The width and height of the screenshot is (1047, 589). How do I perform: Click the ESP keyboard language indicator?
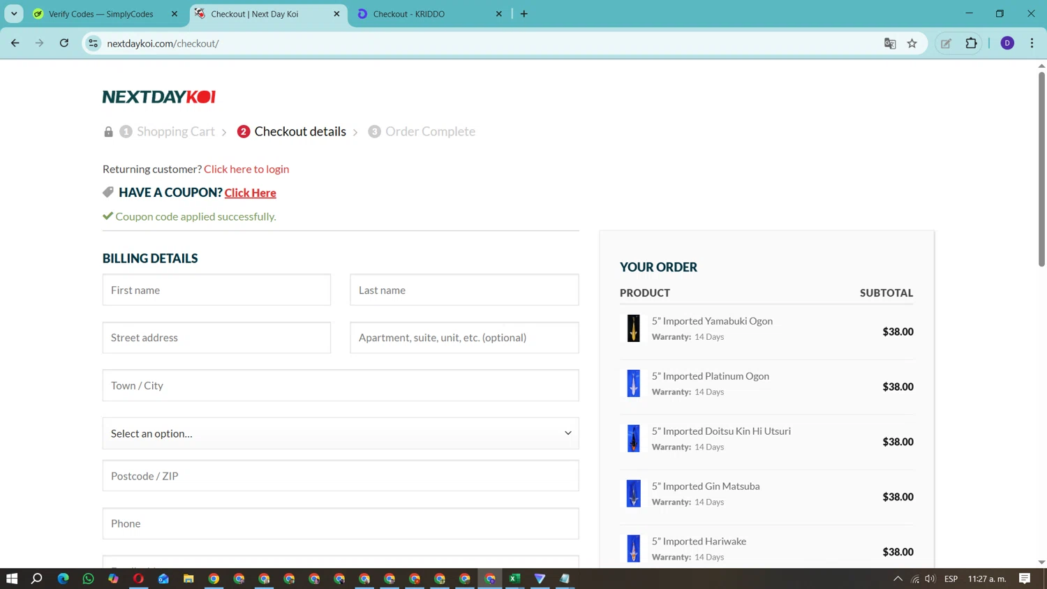click(951, 579)
